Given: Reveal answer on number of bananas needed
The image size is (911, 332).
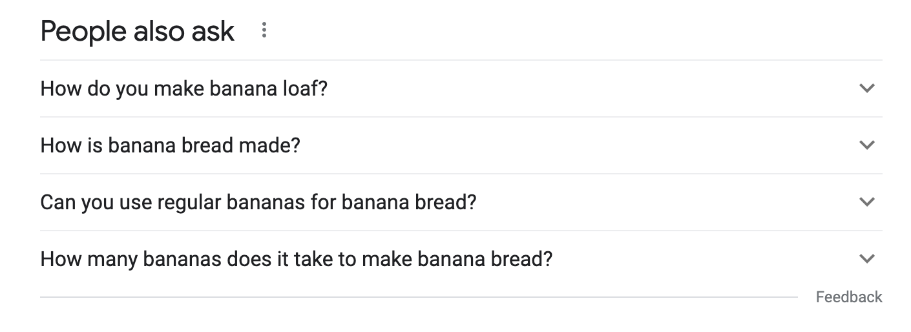Looking at the screenshot, I should click(296, 259).
